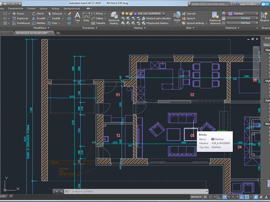Open Vlastnosti hladiny layer properties
This screenshot has height=202, width=270.
tap(114, 18)
